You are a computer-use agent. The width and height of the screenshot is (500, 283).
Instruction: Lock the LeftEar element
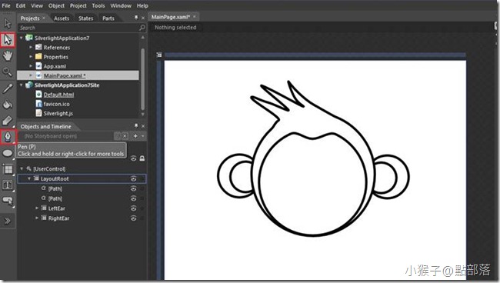point(142,208)
